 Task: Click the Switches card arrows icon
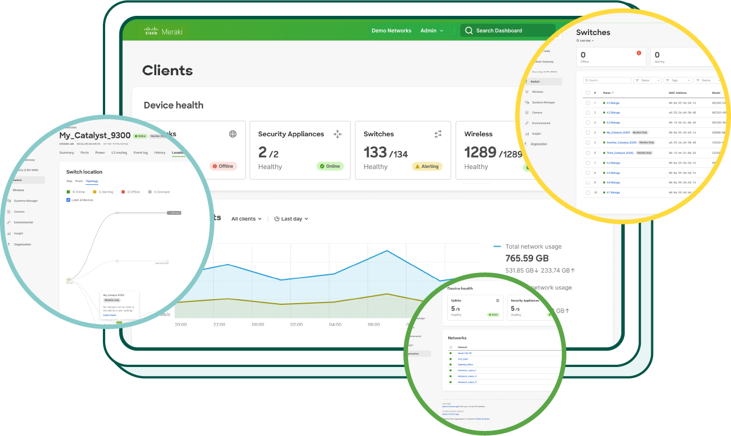(438, 134)
